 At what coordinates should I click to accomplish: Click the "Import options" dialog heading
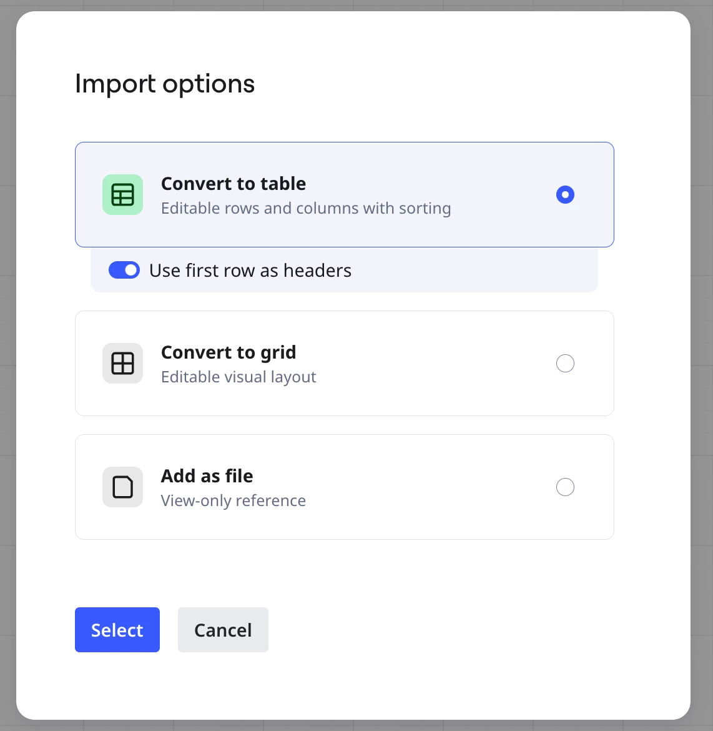point(165,84)
